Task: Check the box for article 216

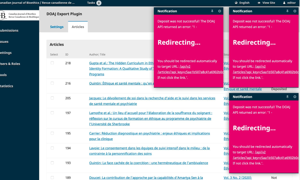Action: pyautogui.click(x=52, y=83)
